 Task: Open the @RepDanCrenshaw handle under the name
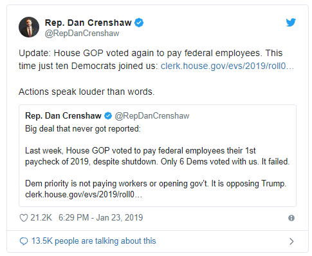82,34
